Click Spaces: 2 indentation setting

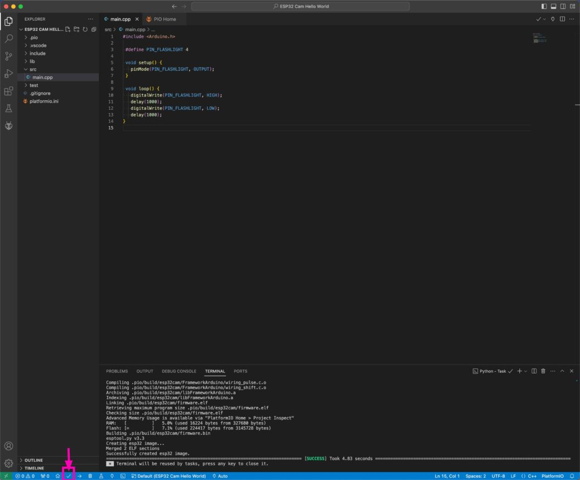pyautogui.click(x=476, y=476)
